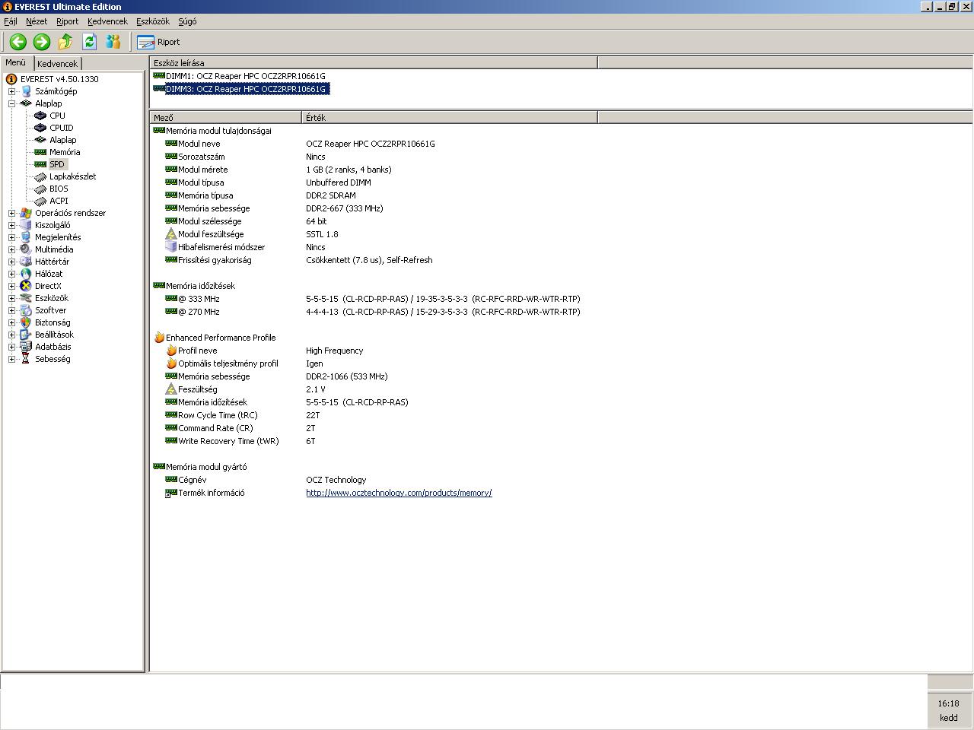Click the Multimédia icon

[26, 249]
